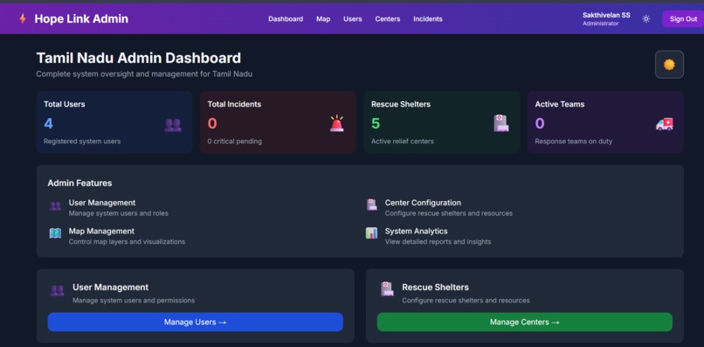Click the Total Users count 4

click(49, 123)
